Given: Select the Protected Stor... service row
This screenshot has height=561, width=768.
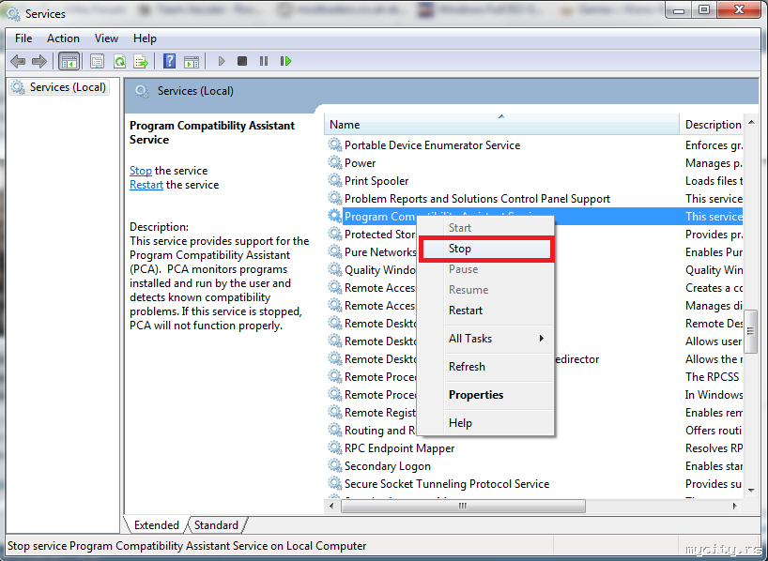Looking at the screenshot, I should point(380,235).
